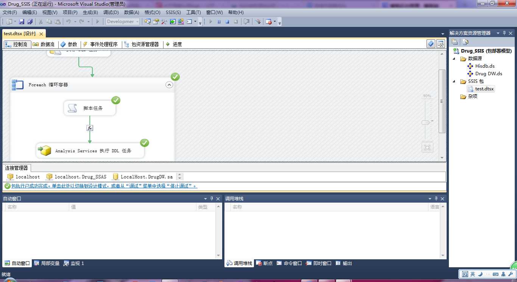The image size is (517, 282).
Task: Switch to the 参数 tab
Action: [x=69, y=44]
